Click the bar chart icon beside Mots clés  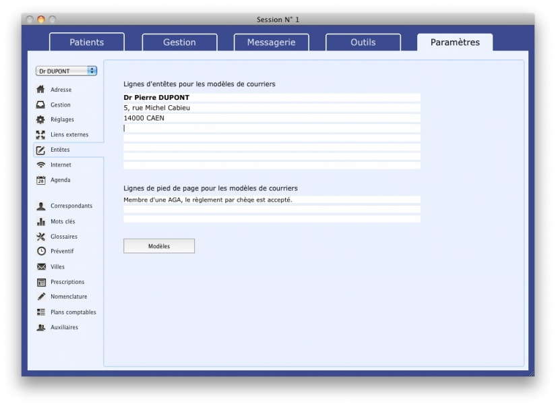(41, 221)
